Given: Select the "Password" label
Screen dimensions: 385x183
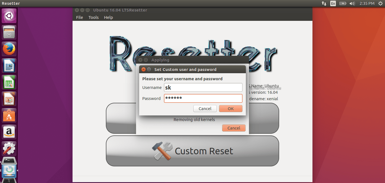Looking at the screenshot, I should pos(151,99).
